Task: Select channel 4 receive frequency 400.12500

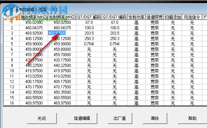Action: (34, 39)
